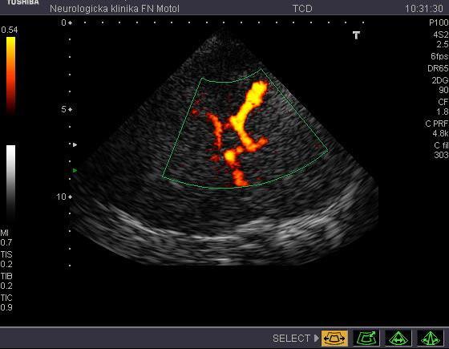The image size is (449, 349).
Task: Click the DR65 dynamic range parameter
Action: 438,68
